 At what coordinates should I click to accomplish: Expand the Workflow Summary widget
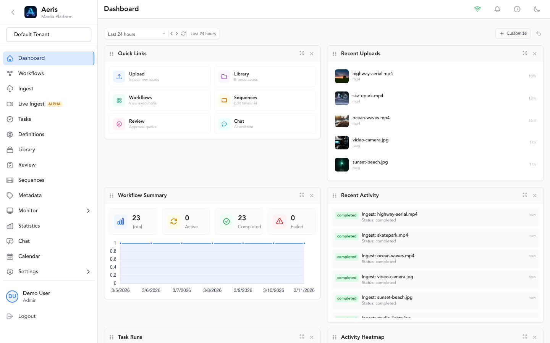point(302,195)
